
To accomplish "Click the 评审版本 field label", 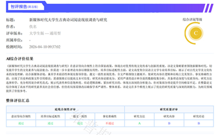I will pyautogui.click(x=14, y=33).
